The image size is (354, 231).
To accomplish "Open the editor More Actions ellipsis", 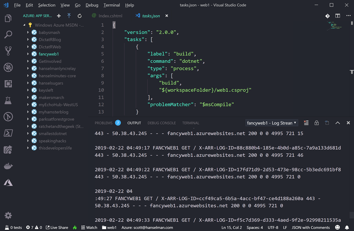I will click(x=348, y=16).
